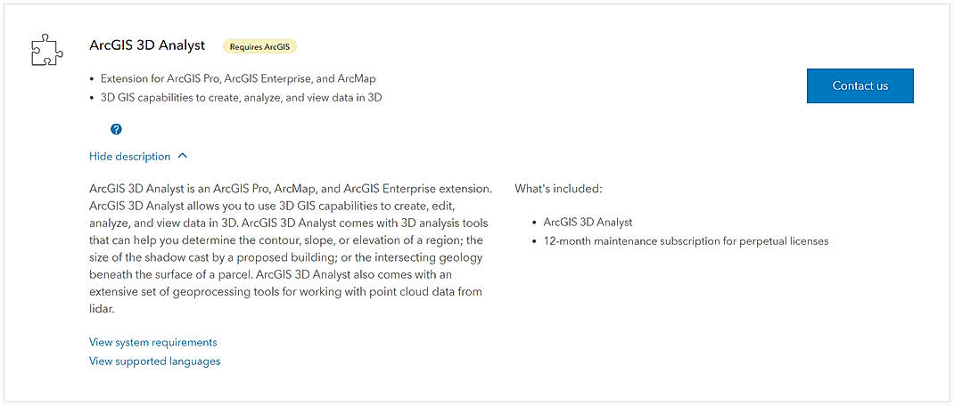Image resolution: width=954 pixels, height=406 pixels.
Task: Click the description line mentioning shadow cast
Action: 285,257
